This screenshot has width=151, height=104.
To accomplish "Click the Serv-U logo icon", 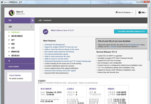I will click(x=12, y=13).
